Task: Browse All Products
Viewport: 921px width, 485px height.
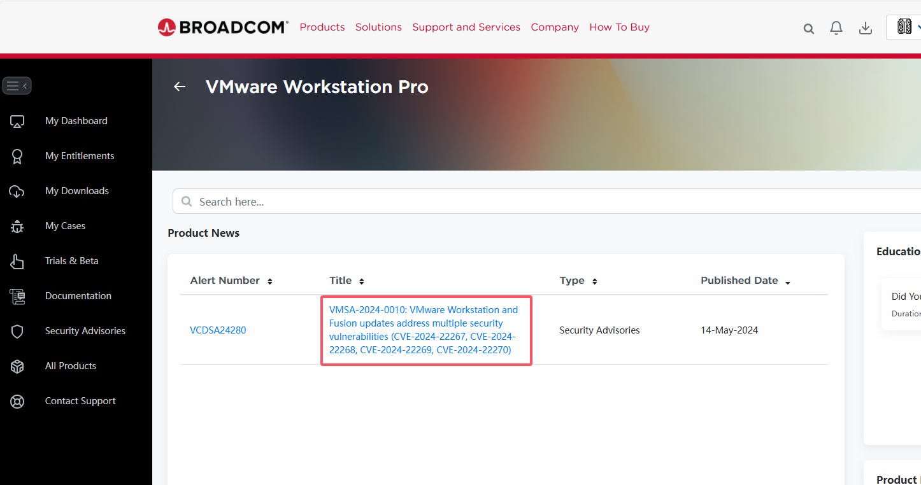Action: click(71, 366)
